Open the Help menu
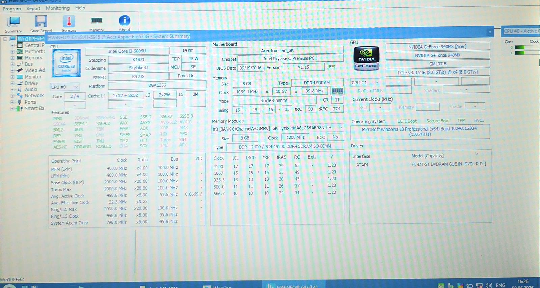 coord(80,8)
